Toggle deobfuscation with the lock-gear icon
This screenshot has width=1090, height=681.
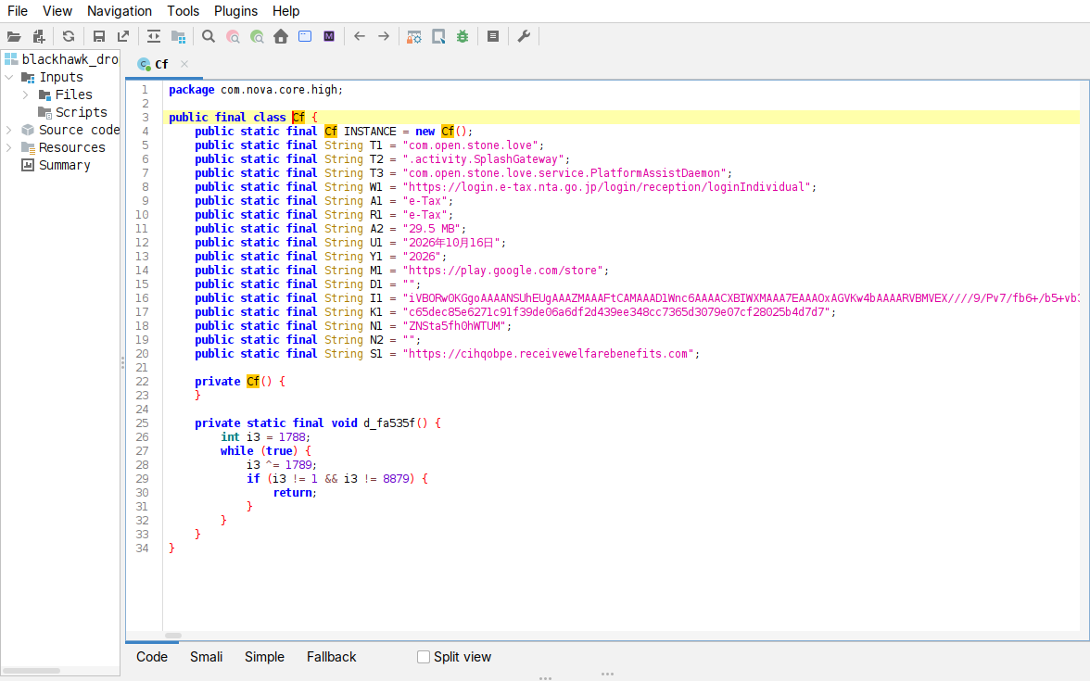point(414,37)
